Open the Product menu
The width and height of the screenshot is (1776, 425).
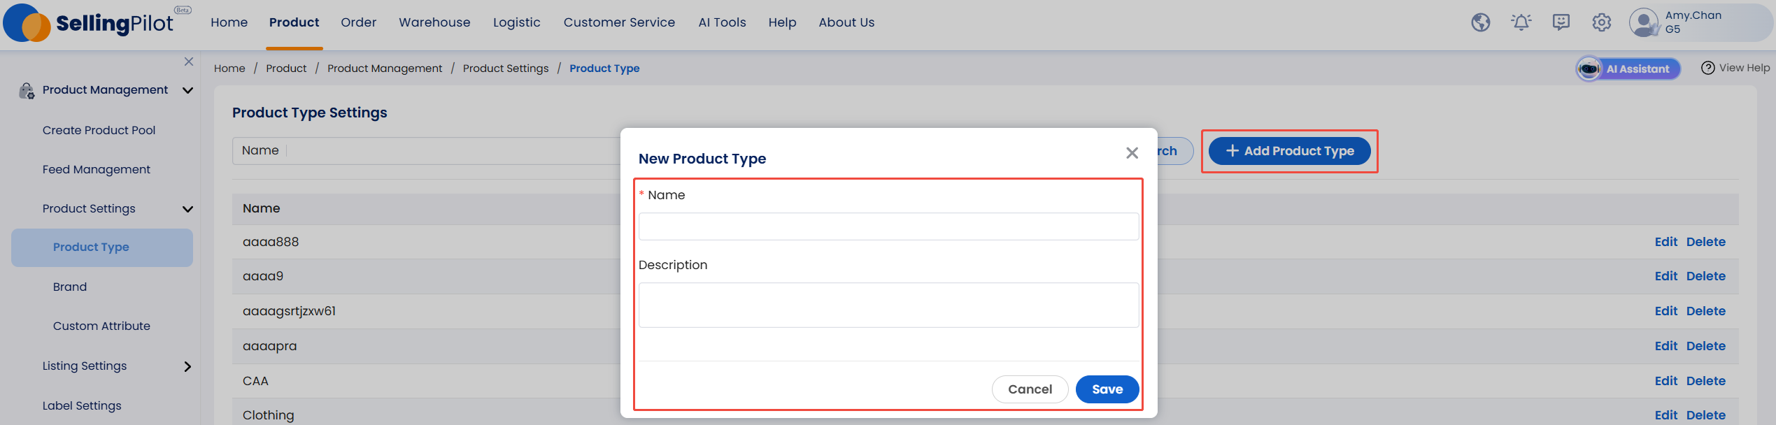pos(294,22)
